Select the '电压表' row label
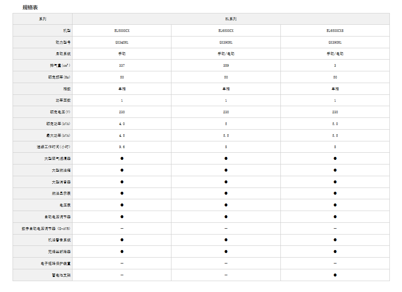Viewport: 402px width, 292px height. [x=65, y=205]
